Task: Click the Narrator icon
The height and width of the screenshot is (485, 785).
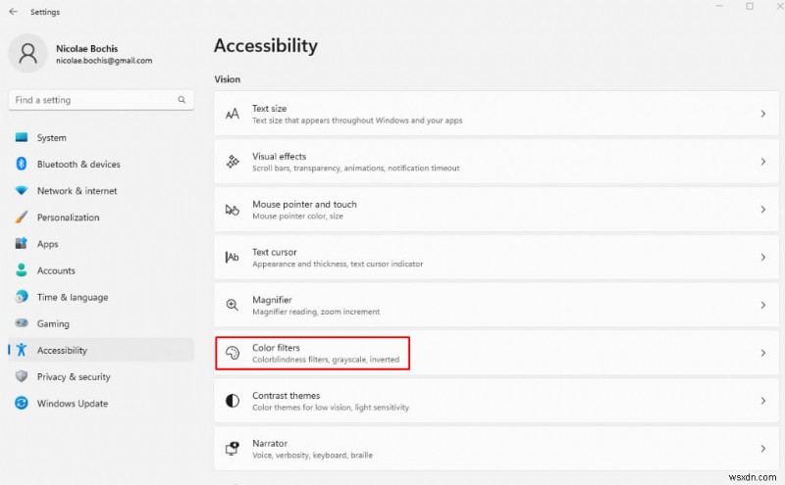Action: 233,448
